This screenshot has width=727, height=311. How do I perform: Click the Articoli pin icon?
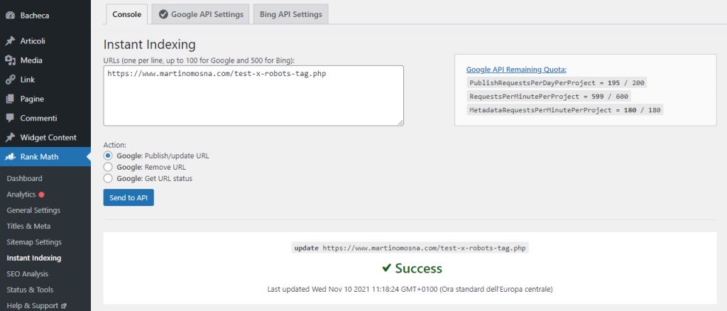coord(10,40)
